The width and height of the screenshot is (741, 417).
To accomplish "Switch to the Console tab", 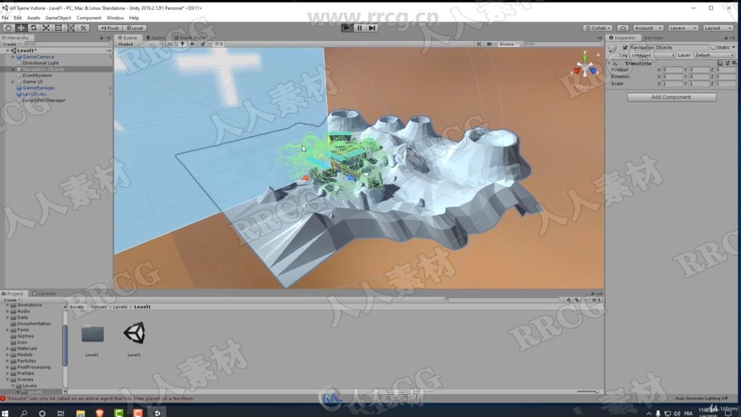I will 44,294.
